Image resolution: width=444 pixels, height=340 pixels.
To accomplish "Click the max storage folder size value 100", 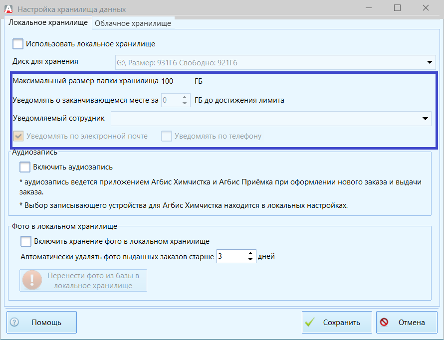I will click(x=167, y=81).
